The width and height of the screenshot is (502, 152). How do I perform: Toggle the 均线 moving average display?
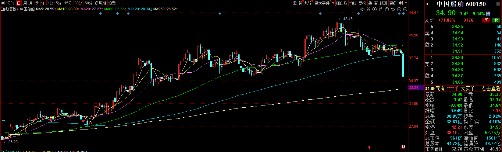[353, 3]
